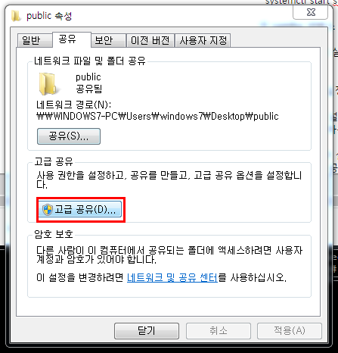Click the large public folder icon

click(48, 84)
